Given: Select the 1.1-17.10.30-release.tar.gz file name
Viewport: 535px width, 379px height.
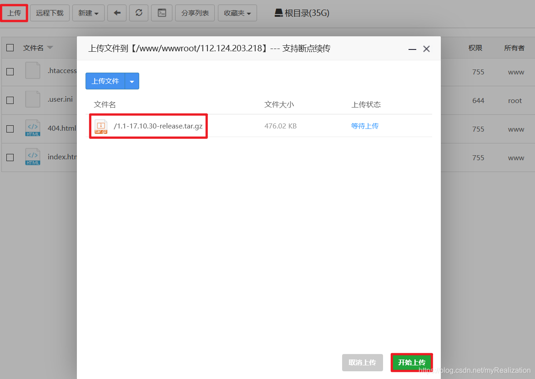Looking at the screenshot, I should (x=158, y=126).
